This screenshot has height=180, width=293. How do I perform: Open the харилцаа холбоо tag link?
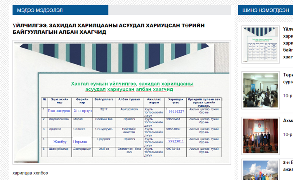click(x=30, y=173)
